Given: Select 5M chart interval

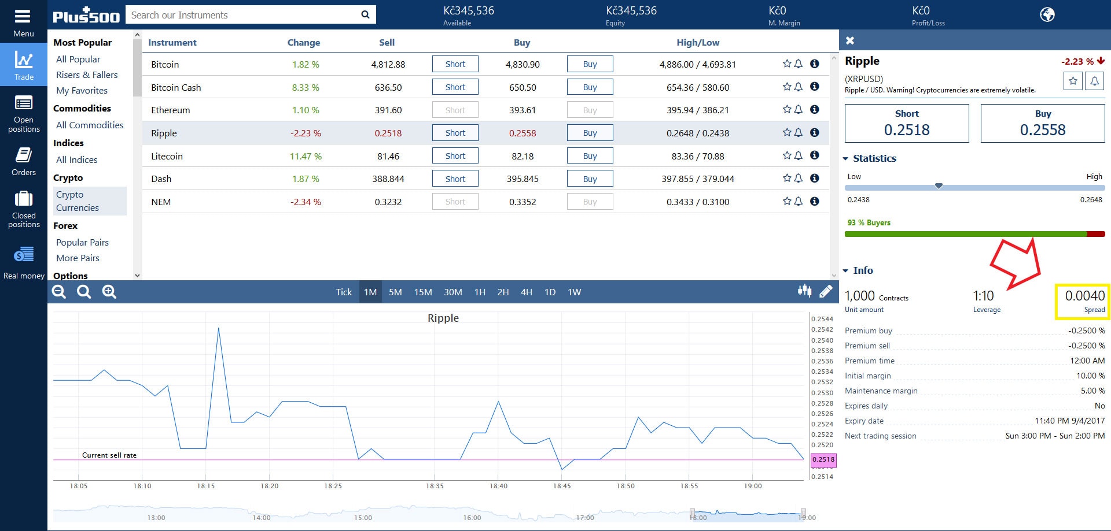Looking at the screenshot, I should pyautogui.click(x=395, y=292).
